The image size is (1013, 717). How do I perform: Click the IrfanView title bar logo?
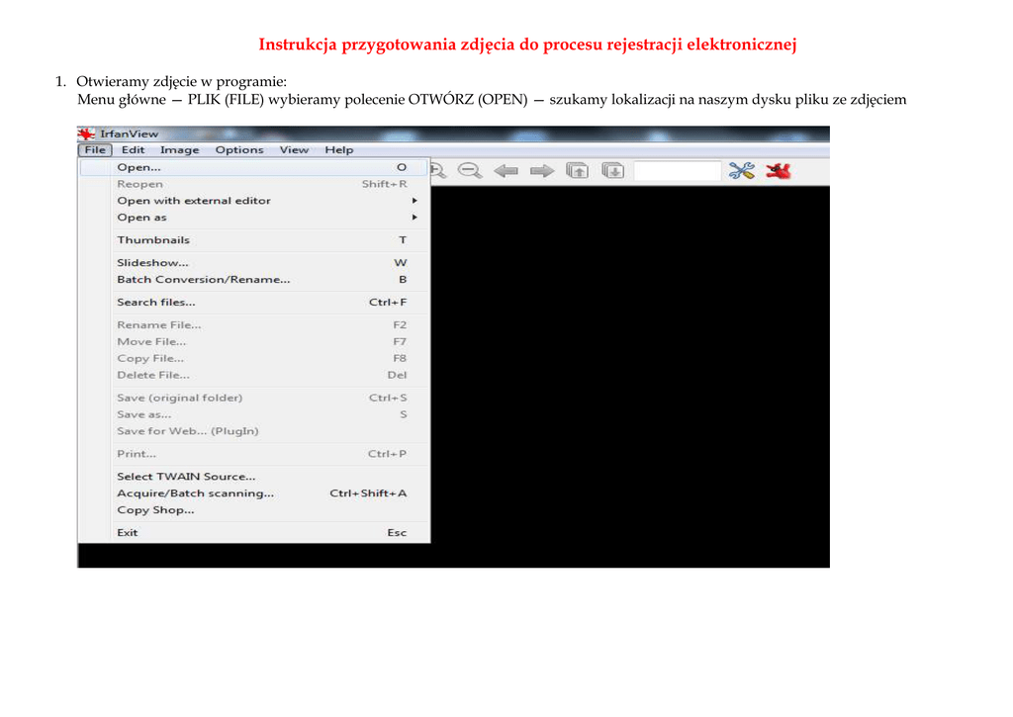87,134
